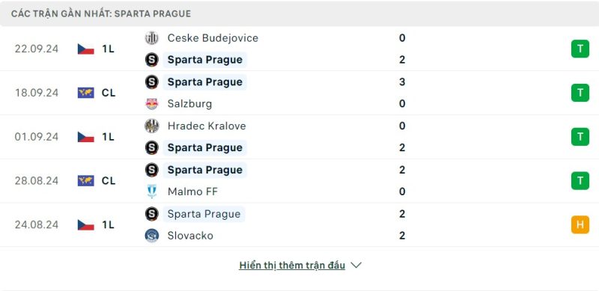
Task: Click the Sparta Prague logo in Malmo match
Action: point(152,170)
